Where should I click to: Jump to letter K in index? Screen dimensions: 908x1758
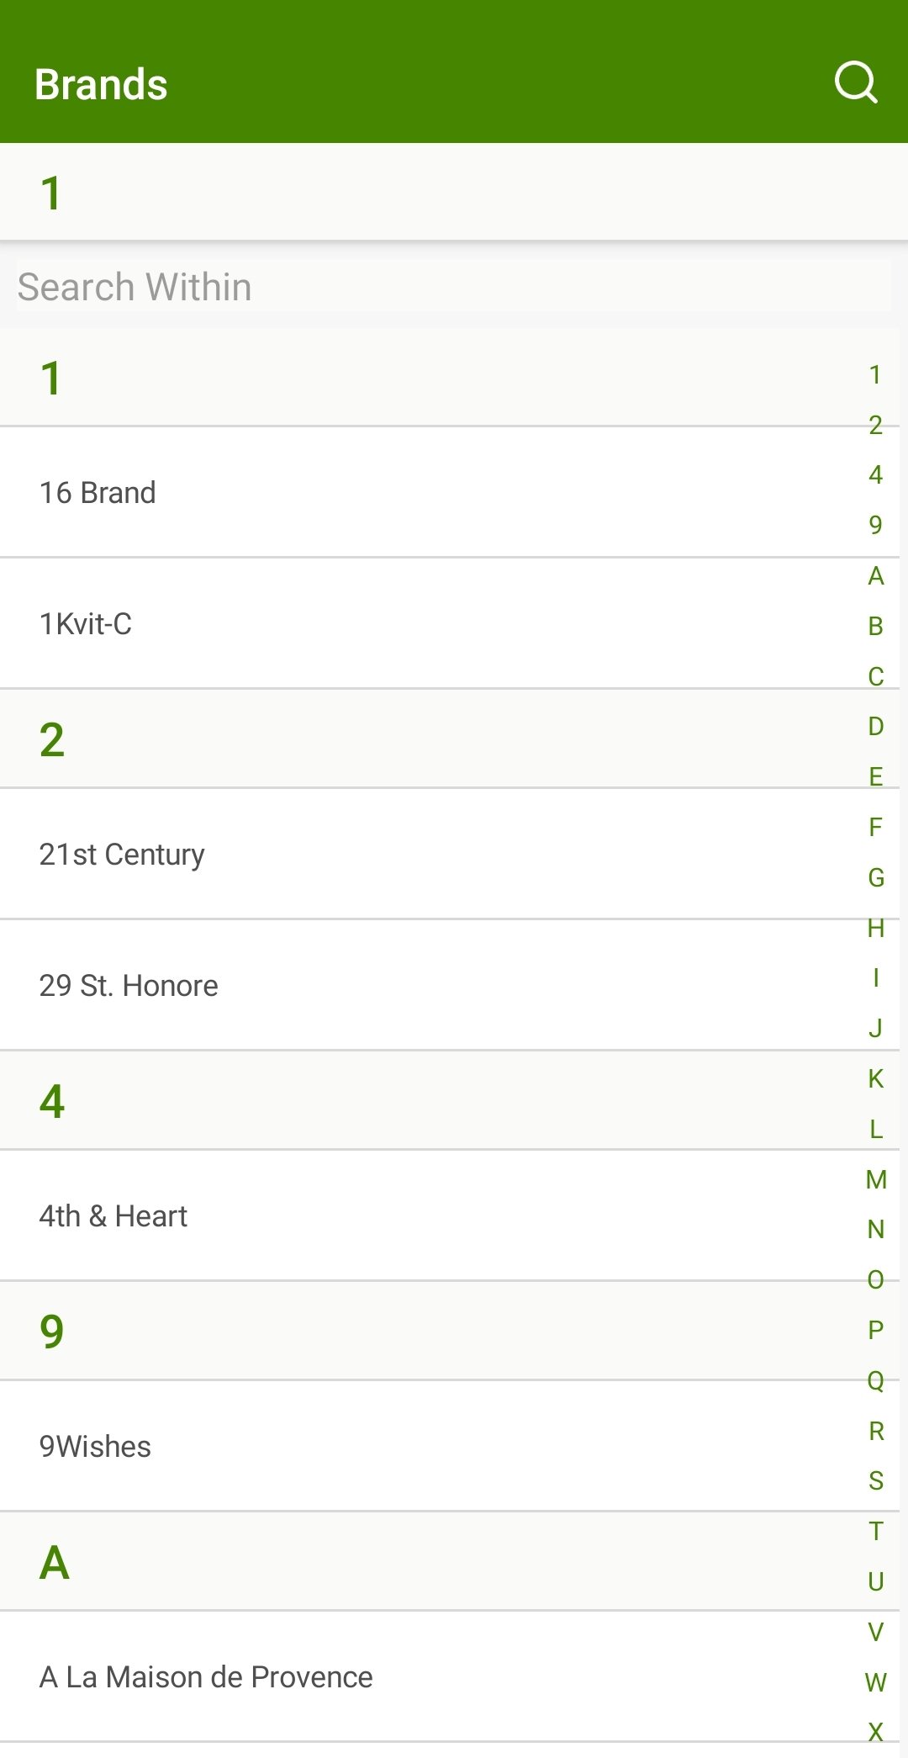coord(876,1078)
